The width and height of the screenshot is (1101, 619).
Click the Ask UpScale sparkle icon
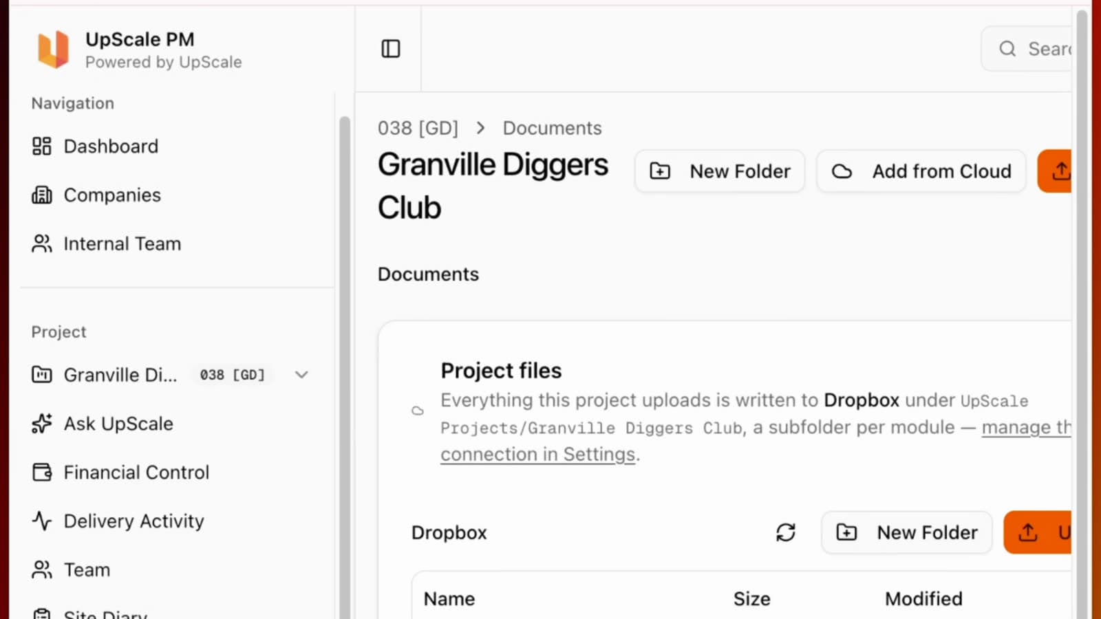pos(42,424)
